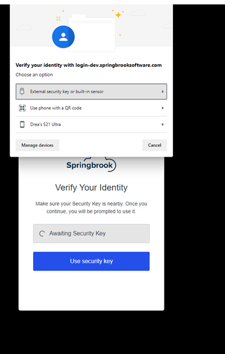Cancel the identity verification dialog
This screenshot has height=354, width=225.
coord(155,145)
